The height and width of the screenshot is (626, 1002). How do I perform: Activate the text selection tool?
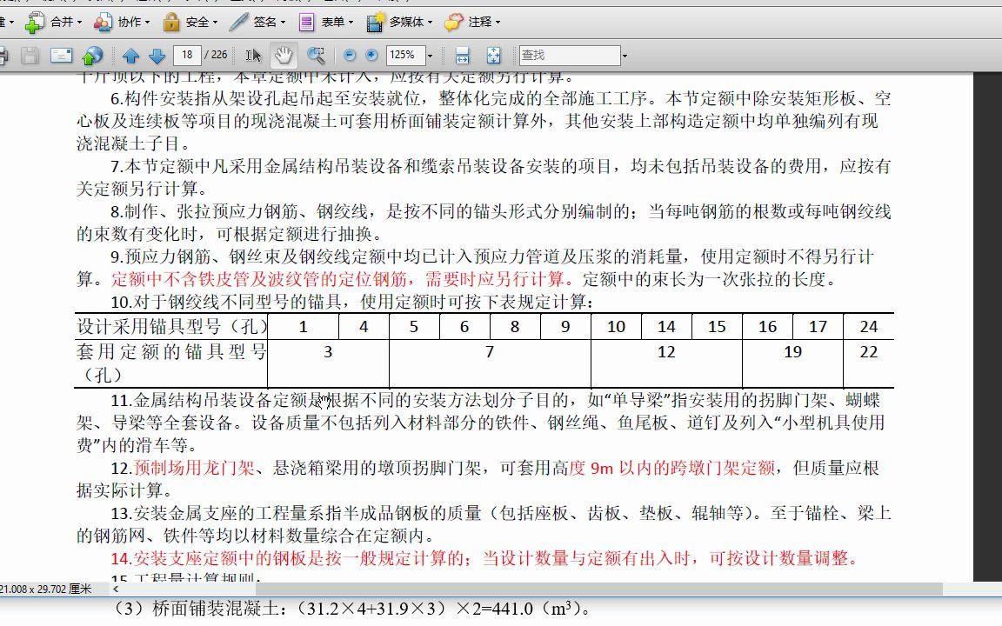coord(253,55)
